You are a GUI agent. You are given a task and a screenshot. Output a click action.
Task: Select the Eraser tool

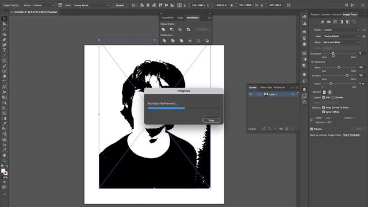click(x=4, y=76)
